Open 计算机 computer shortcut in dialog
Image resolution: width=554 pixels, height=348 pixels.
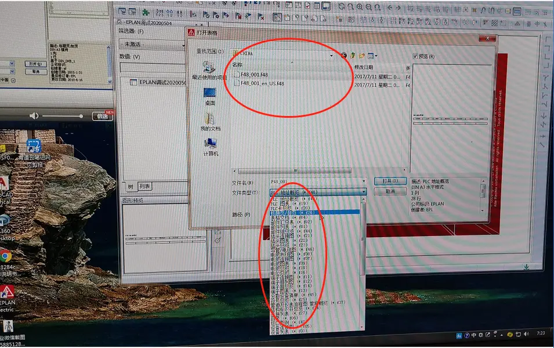[x=211, y=147]
